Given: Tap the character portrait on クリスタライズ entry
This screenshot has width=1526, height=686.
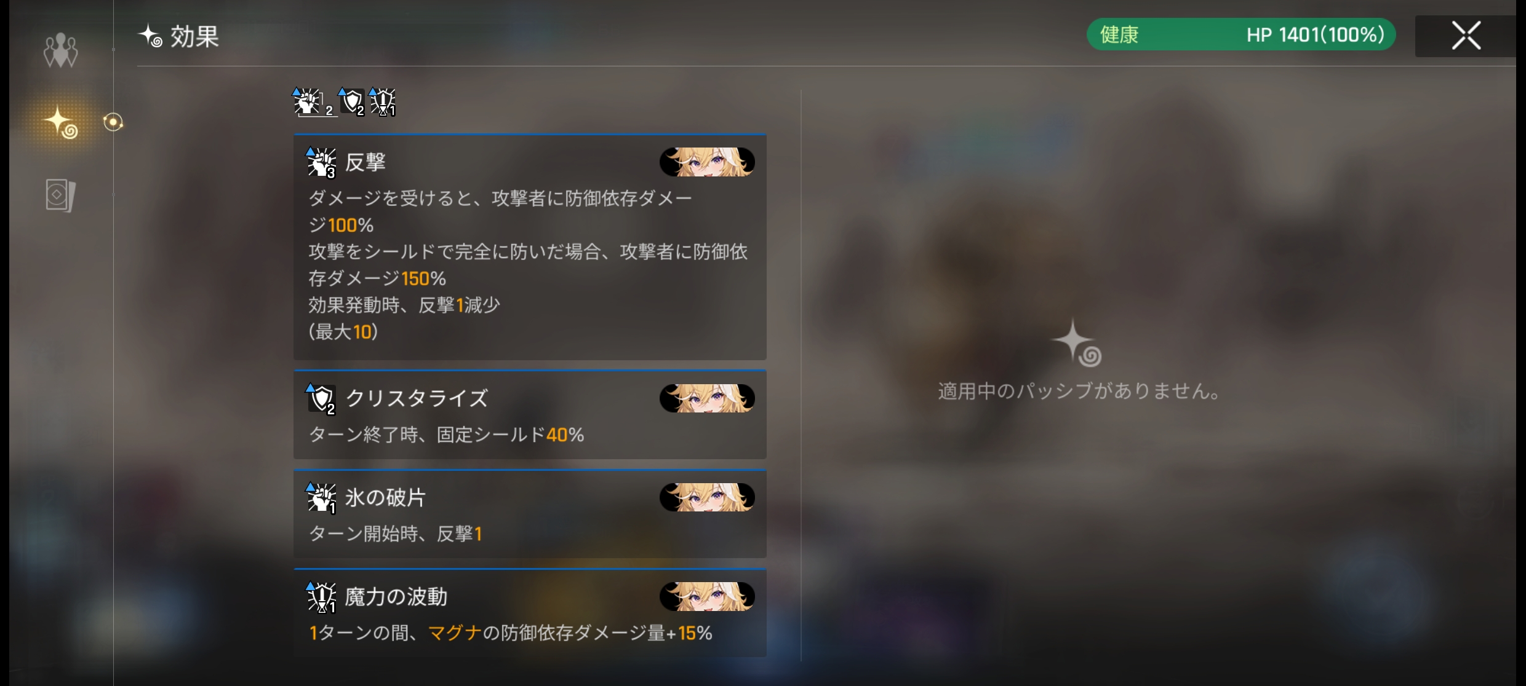Looking at the screenshot, I should coord(707,398).
